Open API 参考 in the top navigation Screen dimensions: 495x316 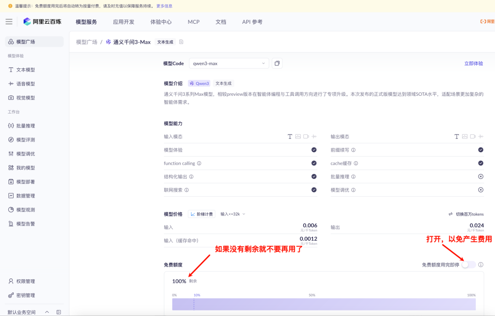coord(252,22)
